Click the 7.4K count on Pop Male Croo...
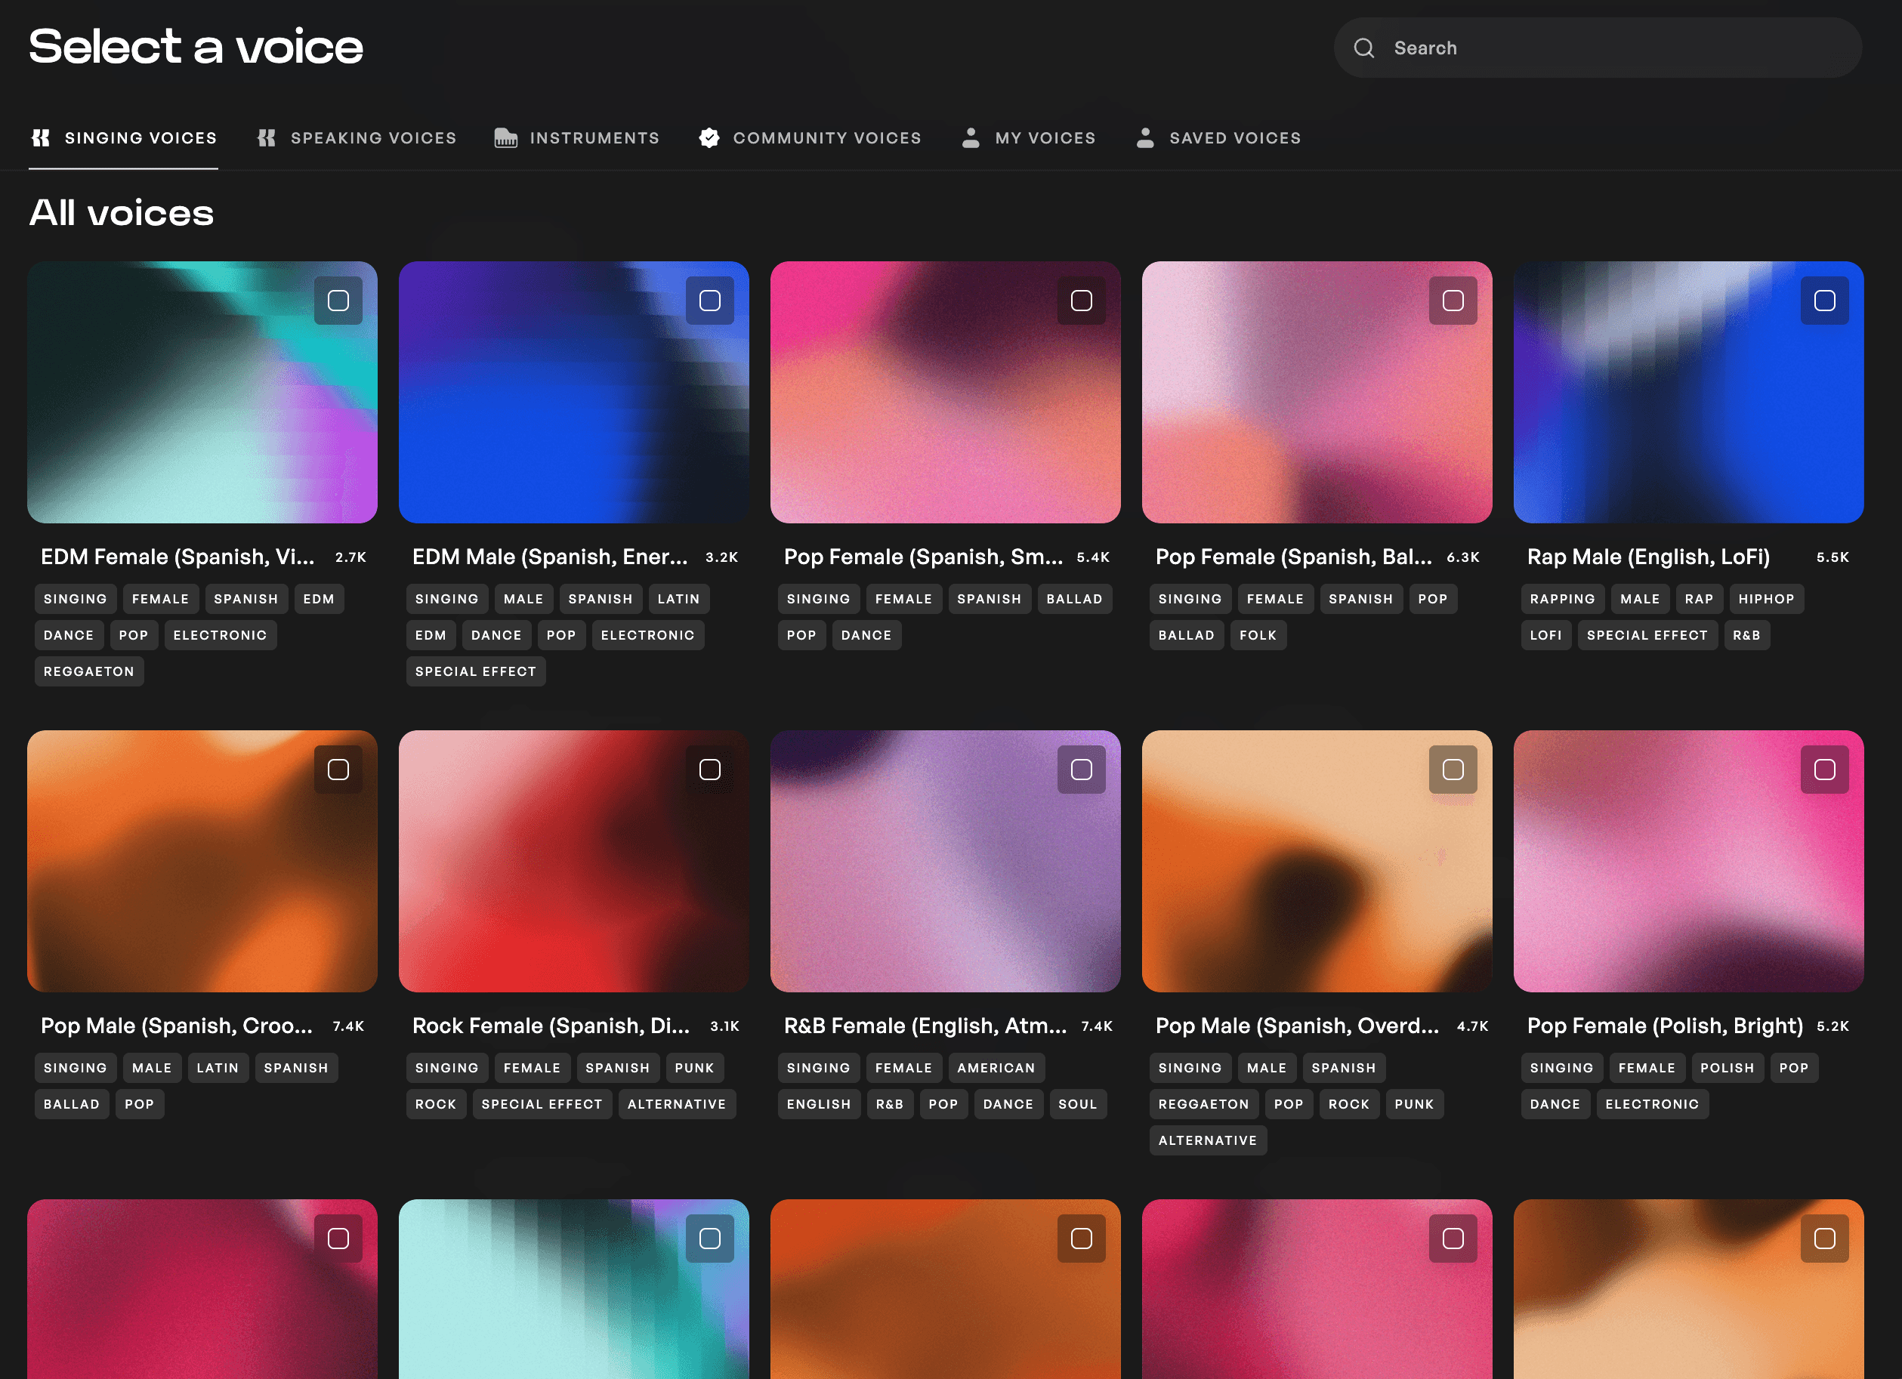1902x1379 pixels. point(348,1026)
